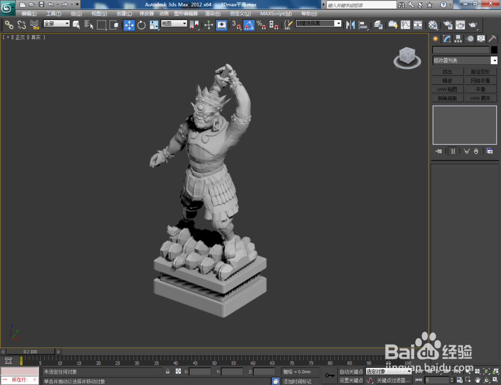Screen dimensions: 501x385
Task: Open the 编辑(E) menu
Action: 29,14
